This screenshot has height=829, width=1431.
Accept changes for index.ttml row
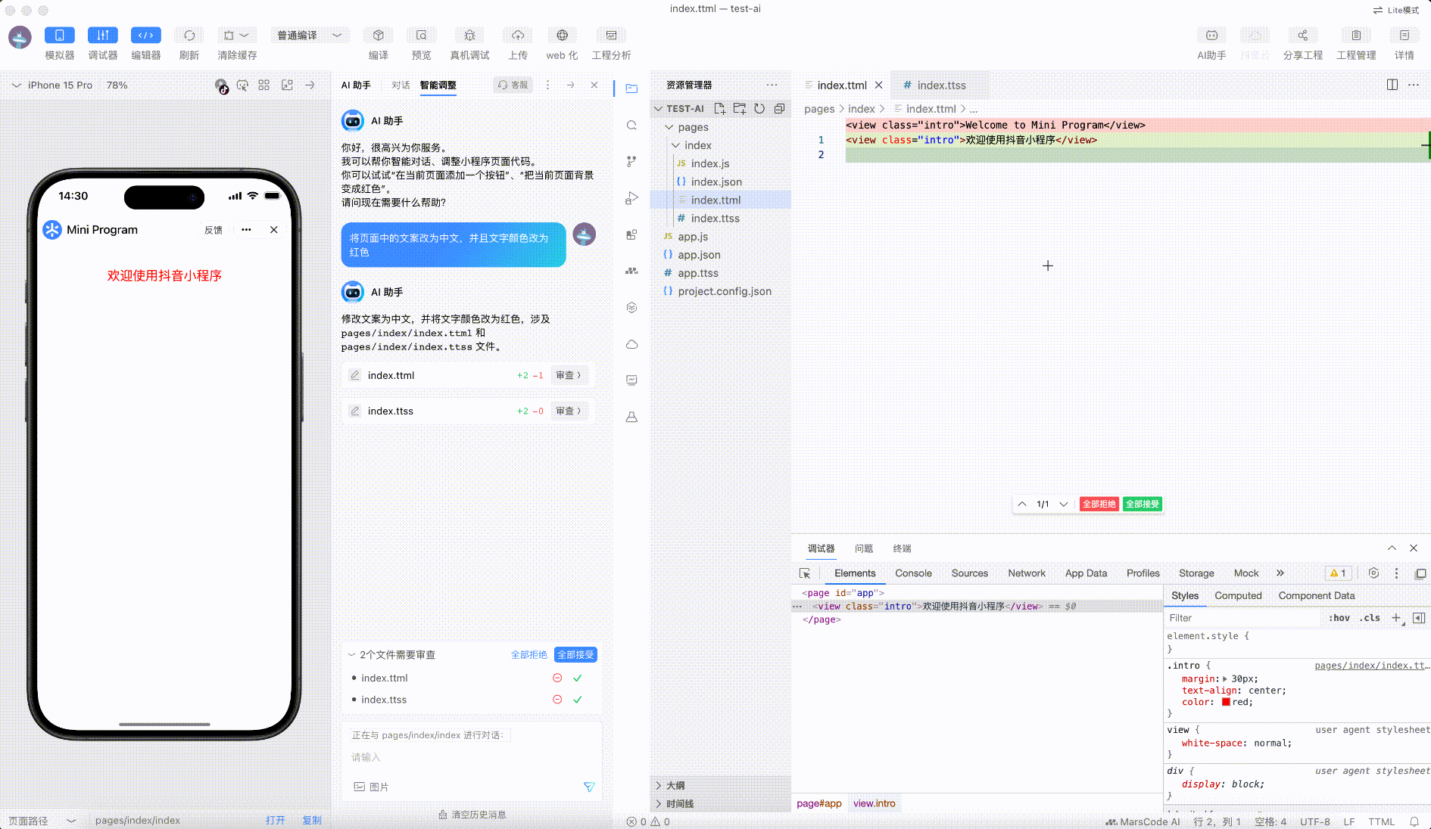point(578,678)
